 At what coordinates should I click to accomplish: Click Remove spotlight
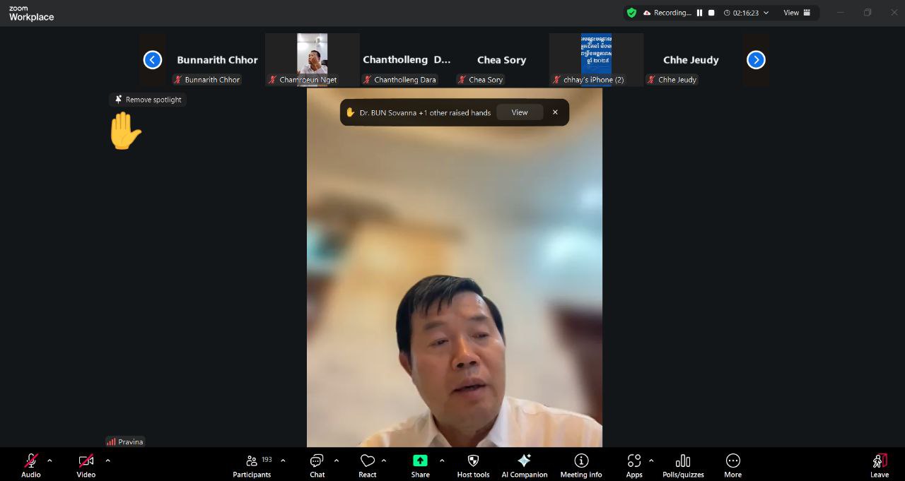[x=148, y=100]
